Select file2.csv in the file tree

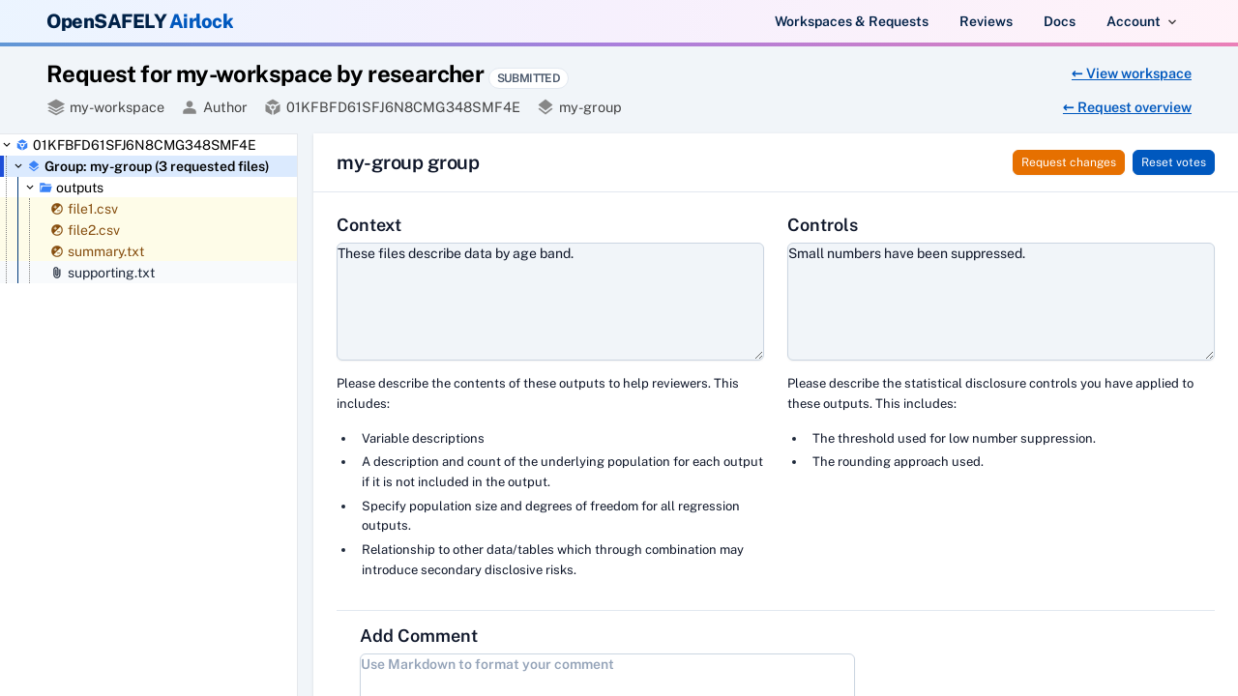pos(94,230)
